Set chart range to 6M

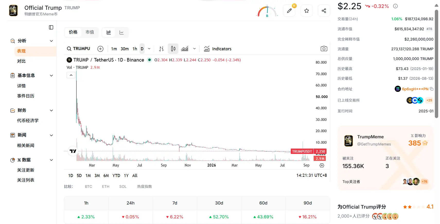(x=106, y=176)
